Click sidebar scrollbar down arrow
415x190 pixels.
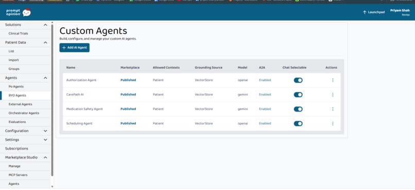pyautogui.click(x=52, y=187)
